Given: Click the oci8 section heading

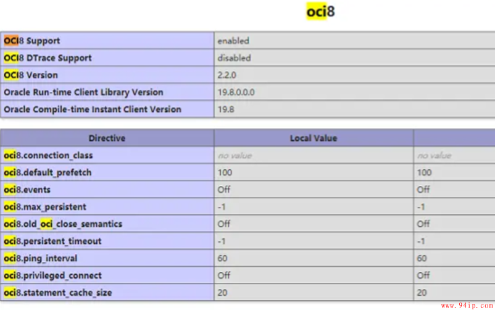Looking at the screenshot, I should tap(320, 11).
